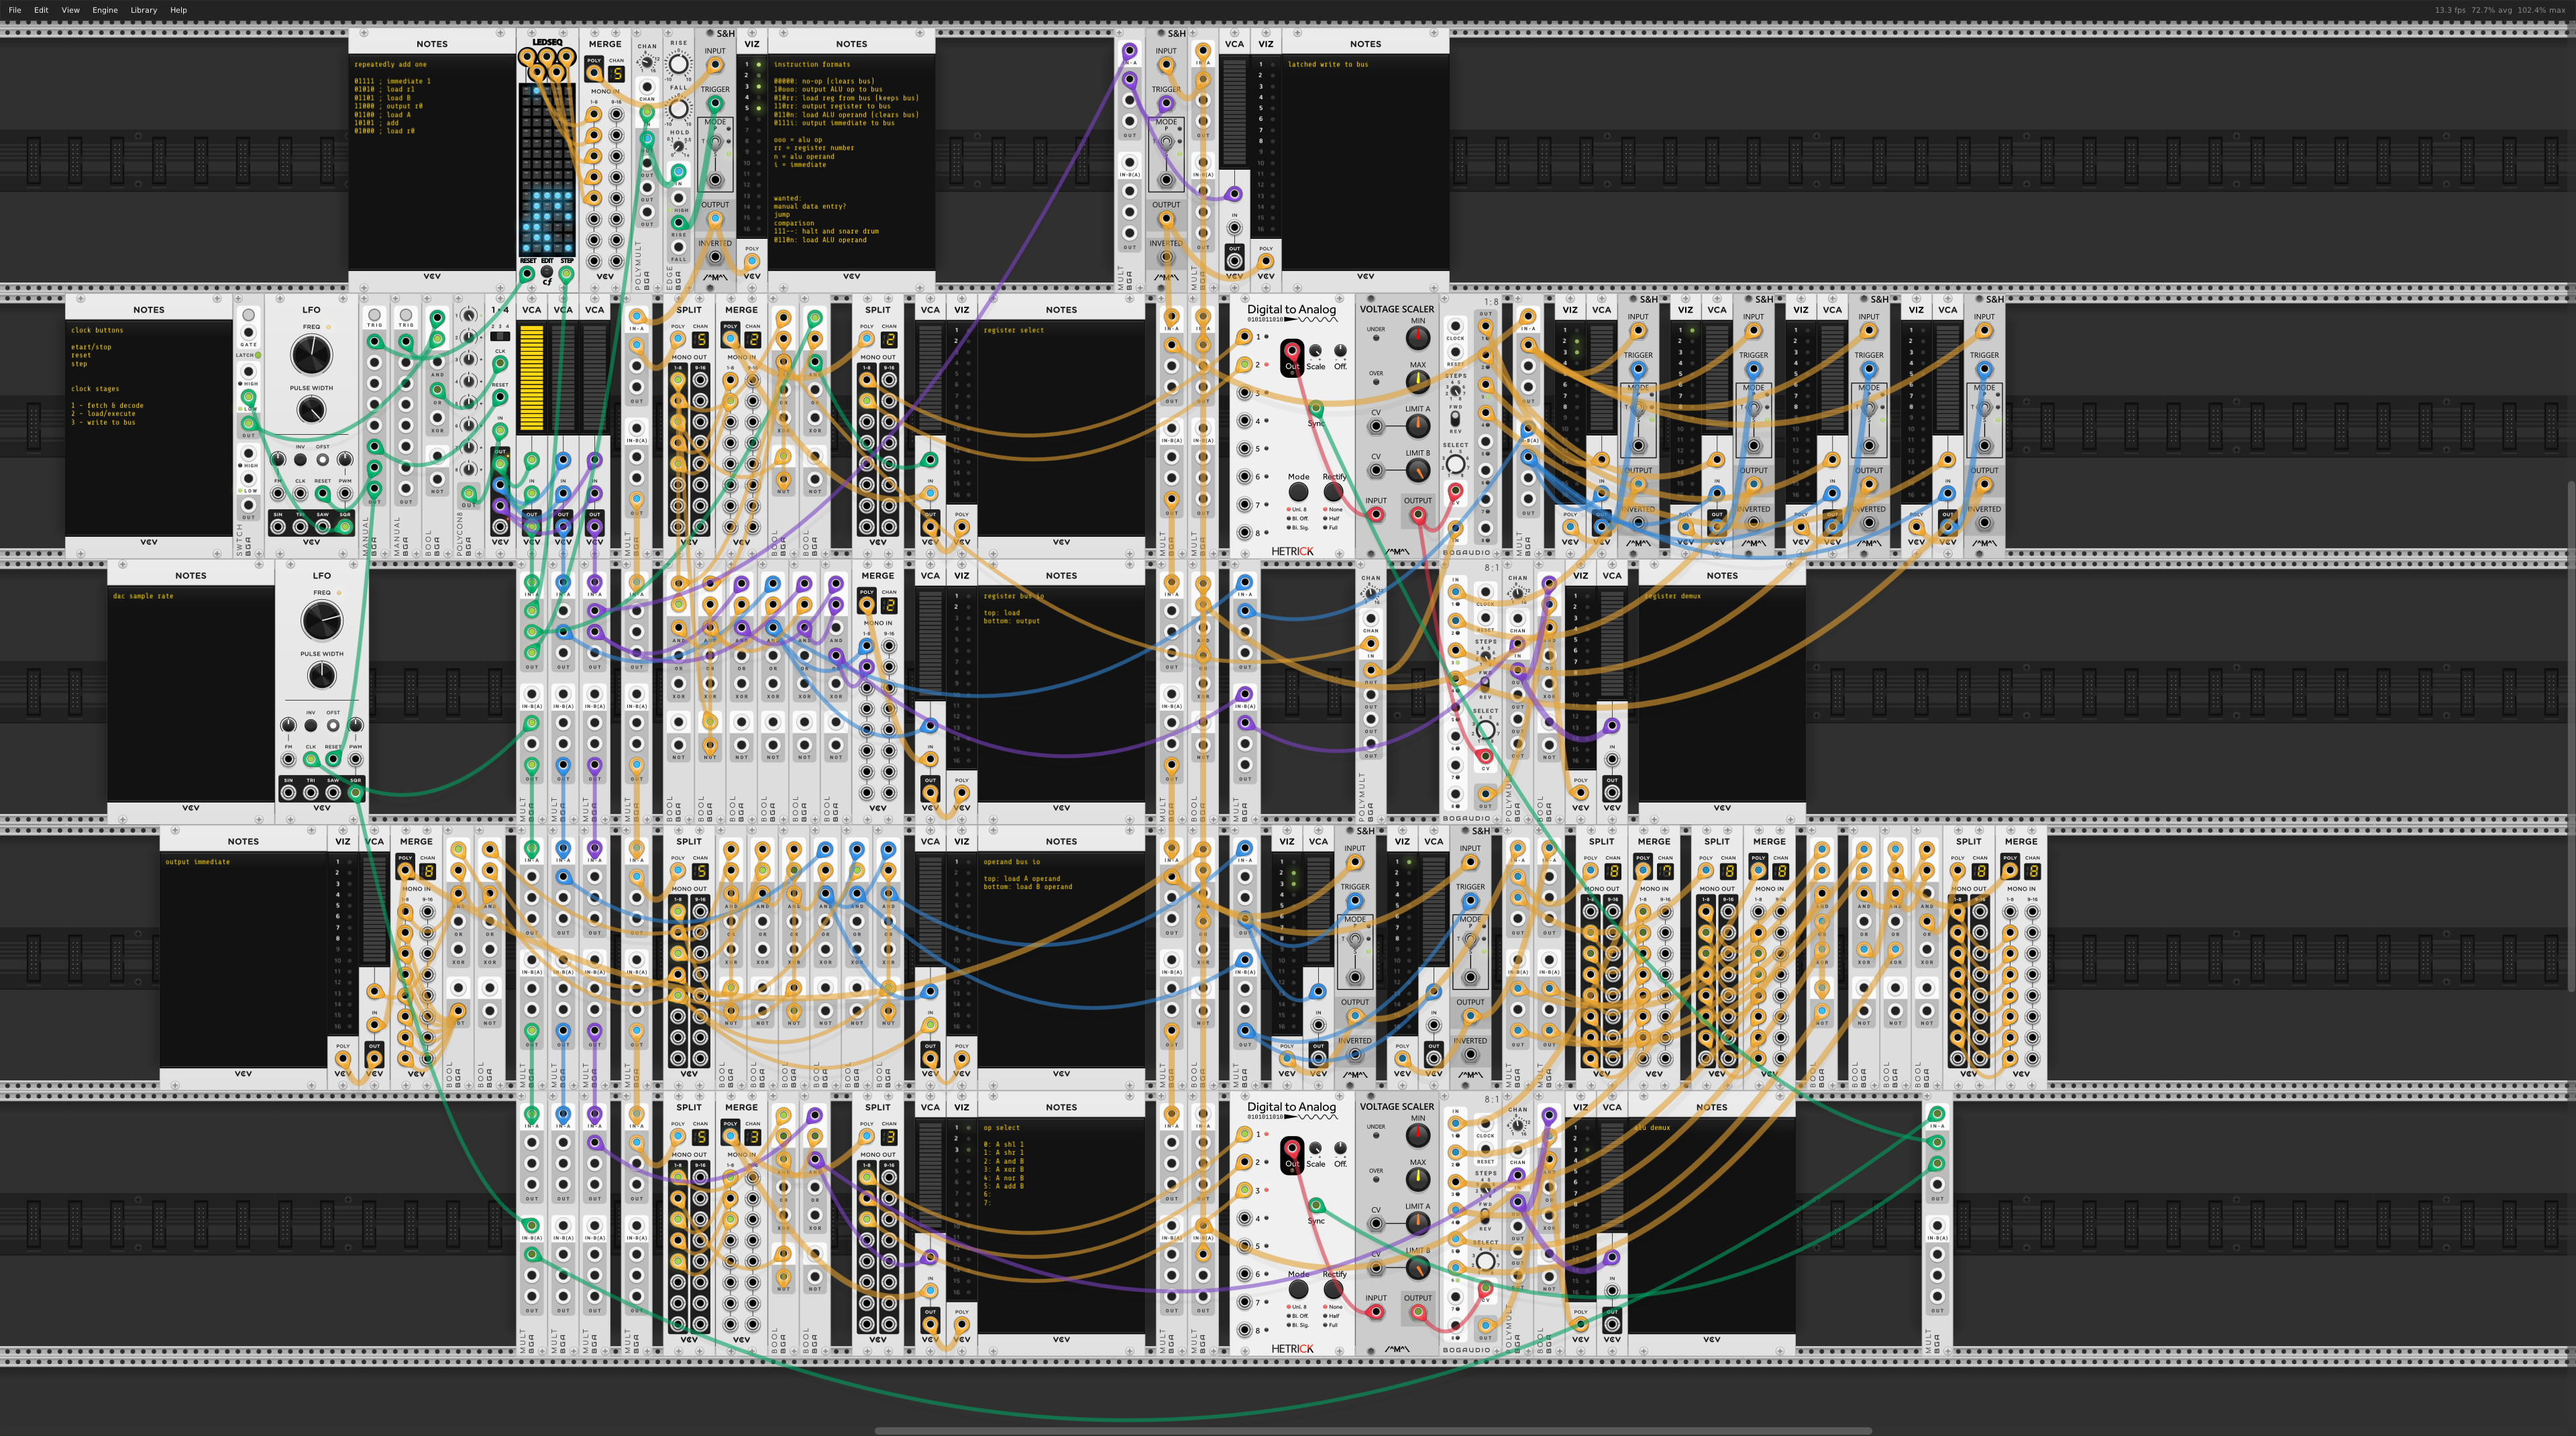Toggle INV on the LFO beside 'clock buttons' notes
This screenshot has width=2576, height=1436.
[x=300, y=460]
